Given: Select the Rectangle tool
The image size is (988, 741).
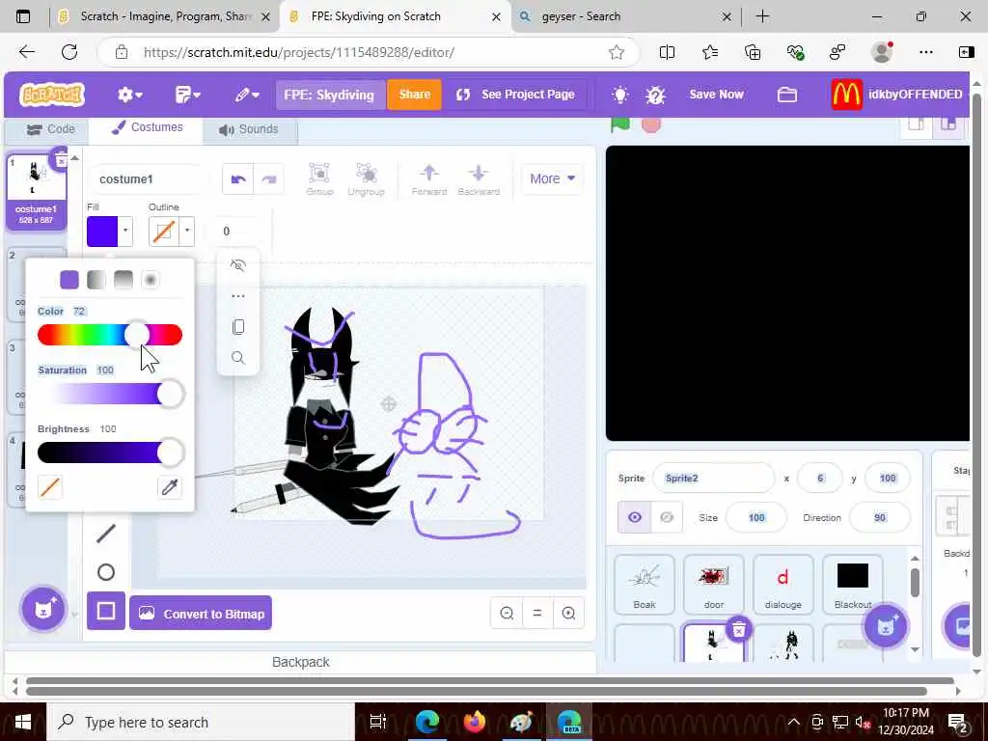Looking at the screenshot, I should click(x=106, y=611).
